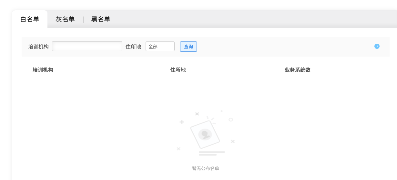Open the blue help question-mark icon
Viewport: 397px width, 180px height.
click(x=377, y=46)
